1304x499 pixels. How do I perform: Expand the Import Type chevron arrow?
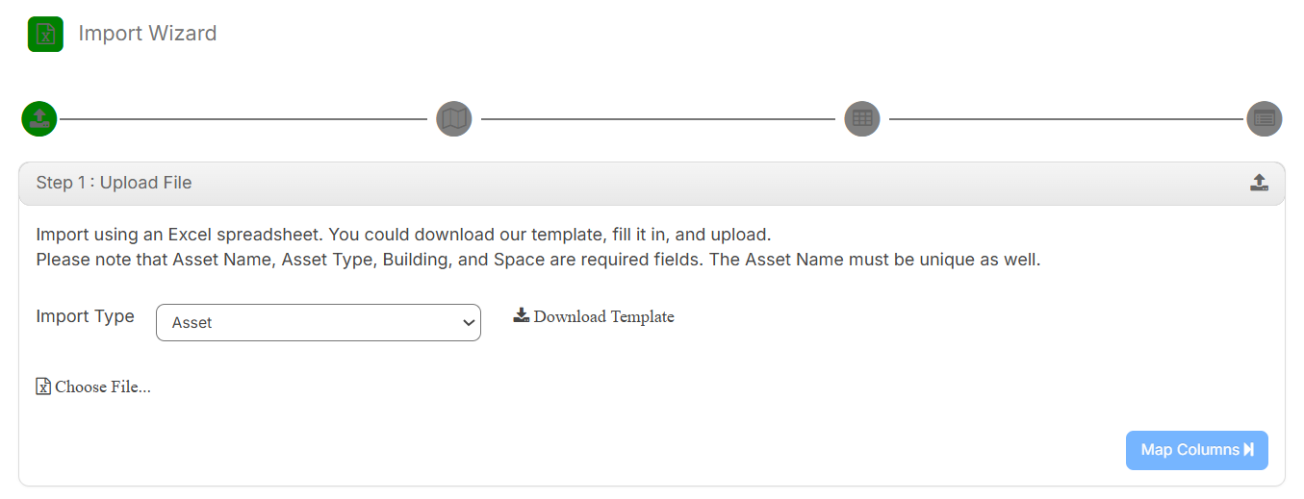click(x=469, y=323)
